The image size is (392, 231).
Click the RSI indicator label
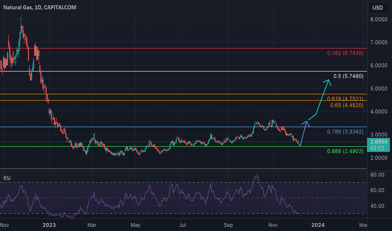coord(7,178)
